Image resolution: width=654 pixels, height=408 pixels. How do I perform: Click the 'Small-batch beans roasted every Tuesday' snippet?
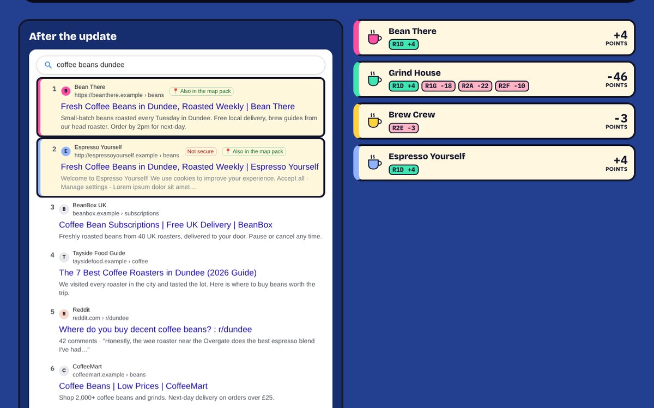point(189,122)
